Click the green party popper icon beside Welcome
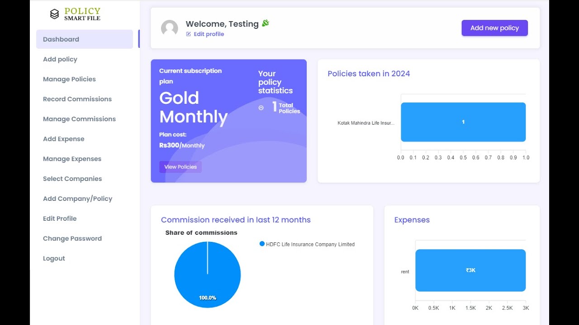 266,23
